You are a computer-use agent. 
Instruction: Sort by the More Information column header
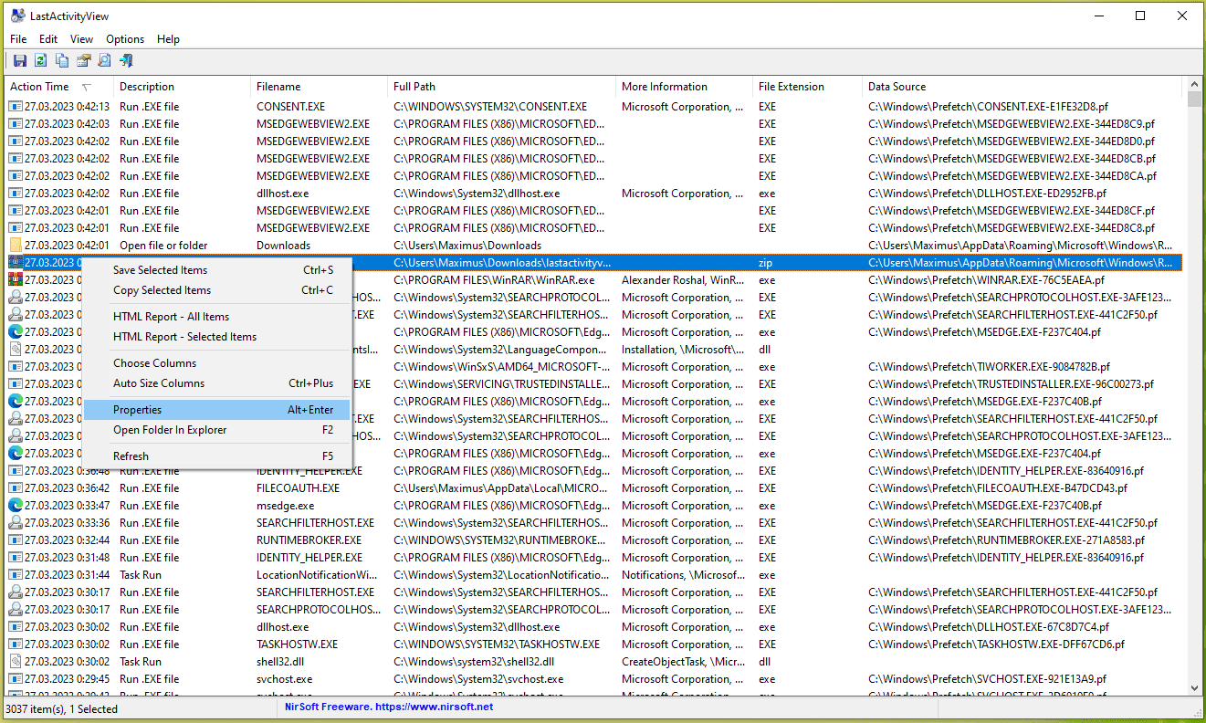point(685,87)
